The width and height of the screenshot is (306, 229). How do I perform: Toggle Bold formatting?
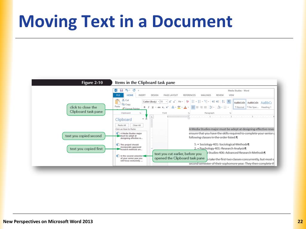[x=145, y=107]
